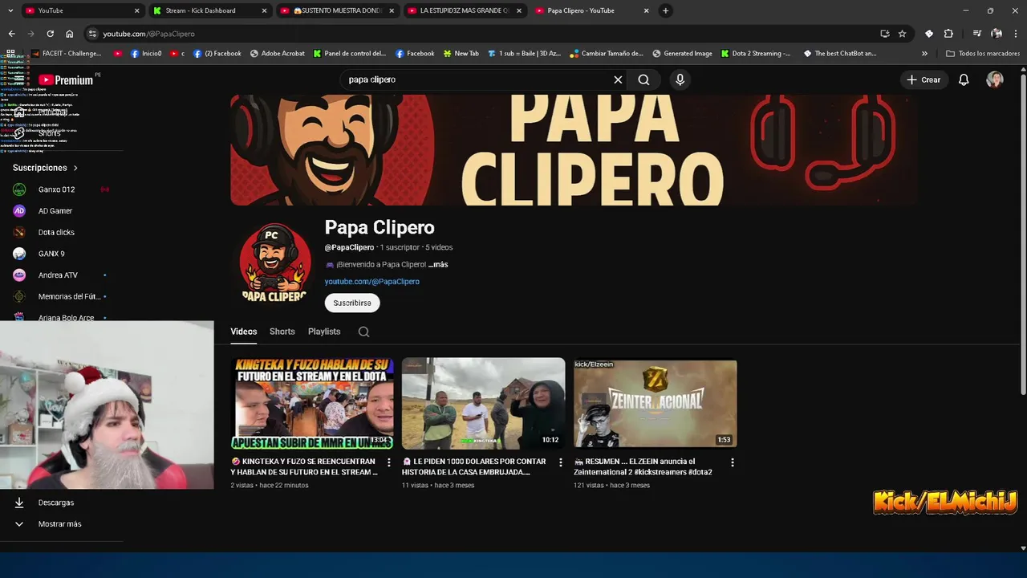Click the YouTube Premium logo
Screen dimensions: 1027x578
click(66, 79)
